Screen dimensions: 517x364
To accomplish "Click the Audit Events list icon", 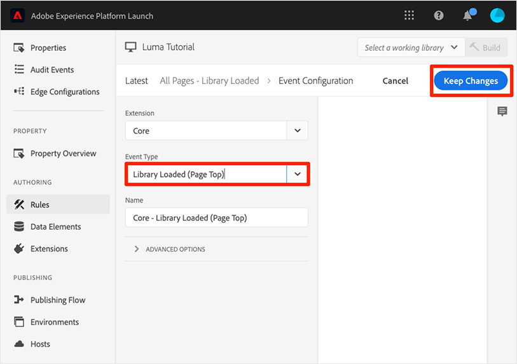I will coord(19,69).
